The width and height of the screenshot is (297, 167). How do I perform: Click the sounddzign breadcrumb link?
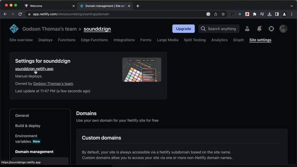tap(97, 29)
